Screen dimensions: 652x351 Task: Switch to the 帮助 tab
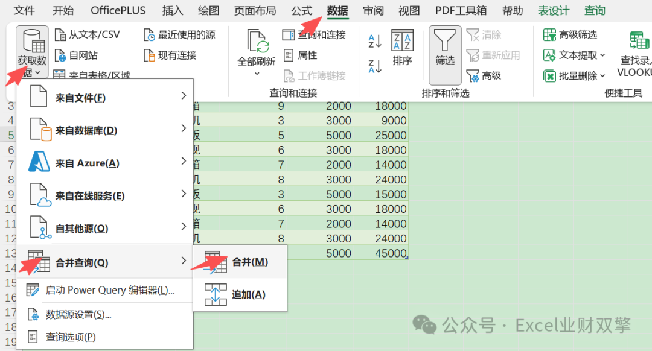pyautogui.click(x=513, y=10)
